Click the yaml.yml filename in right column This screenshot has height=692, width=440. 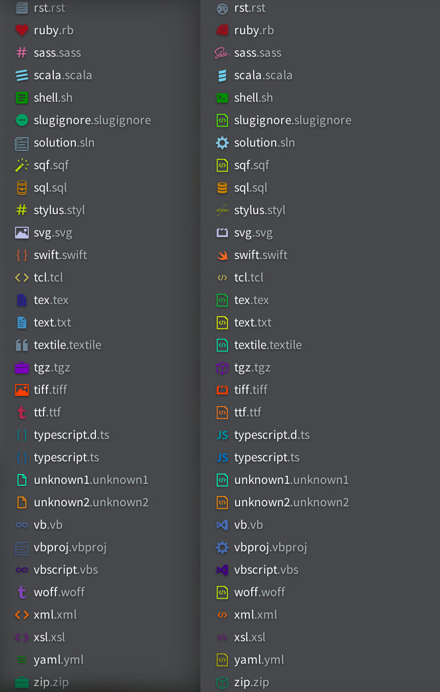[259, 660]
